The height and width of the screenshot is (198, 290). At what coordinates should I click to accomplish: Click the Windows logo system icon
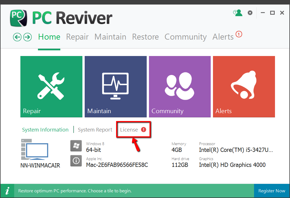pyautogui.click(x=76, y=146)
